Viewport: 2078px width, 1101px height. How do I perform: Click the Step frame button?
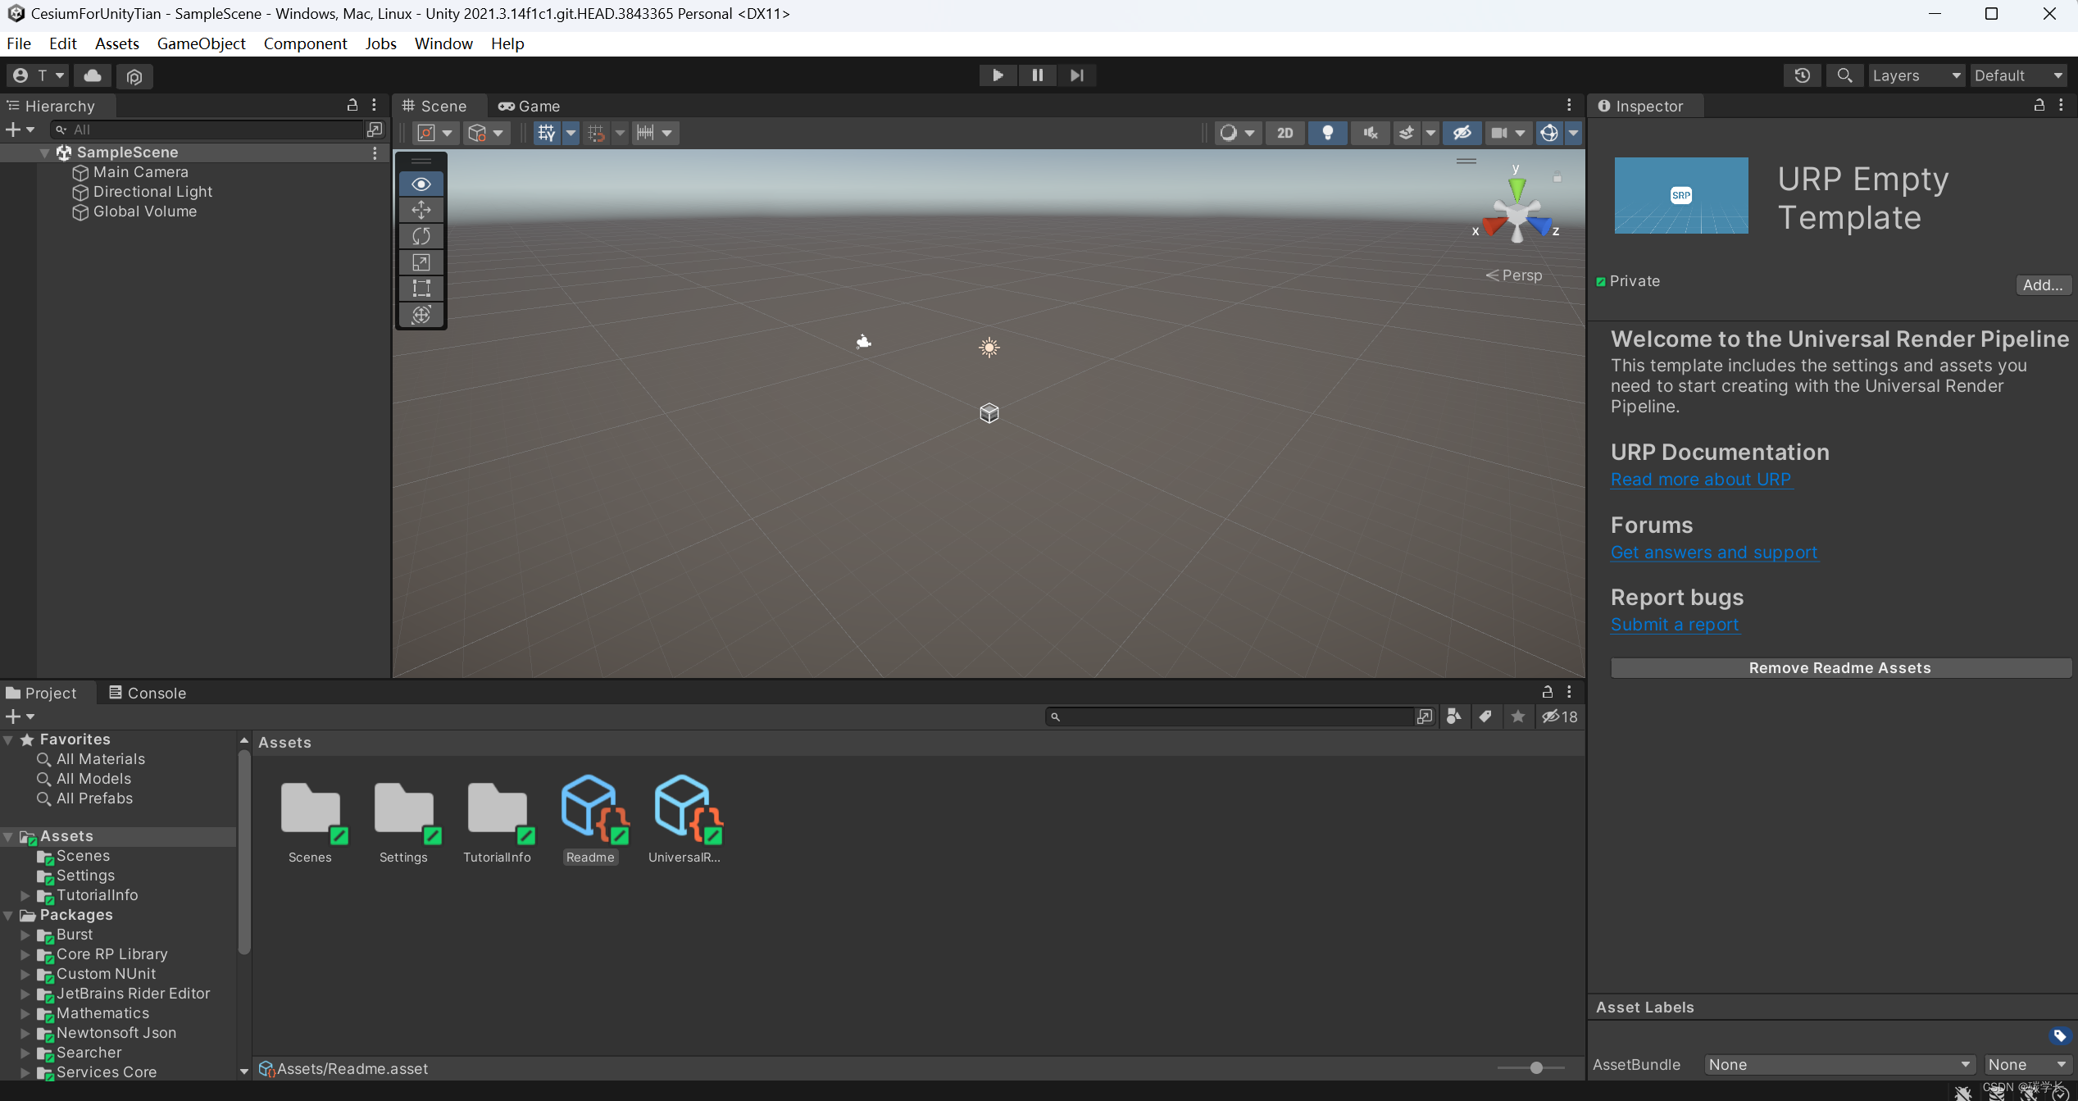pos(1077,75)
